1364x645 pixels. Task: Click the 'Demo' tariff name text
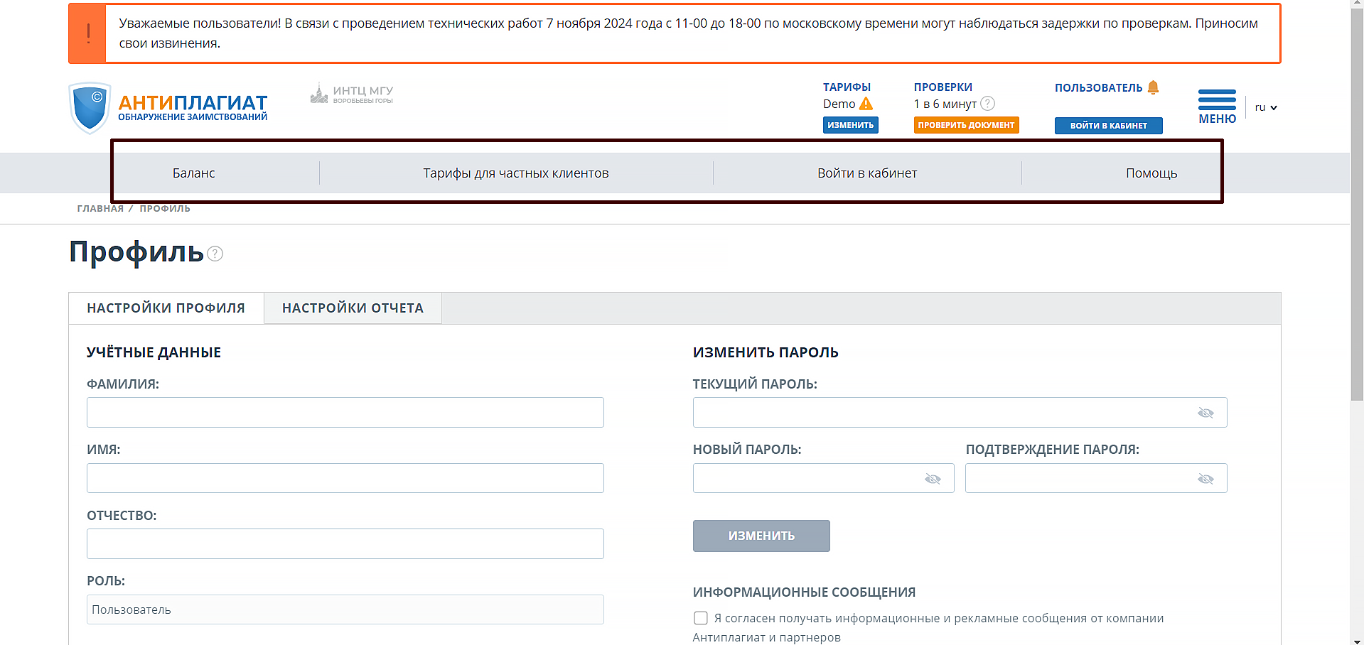(839, 104)
